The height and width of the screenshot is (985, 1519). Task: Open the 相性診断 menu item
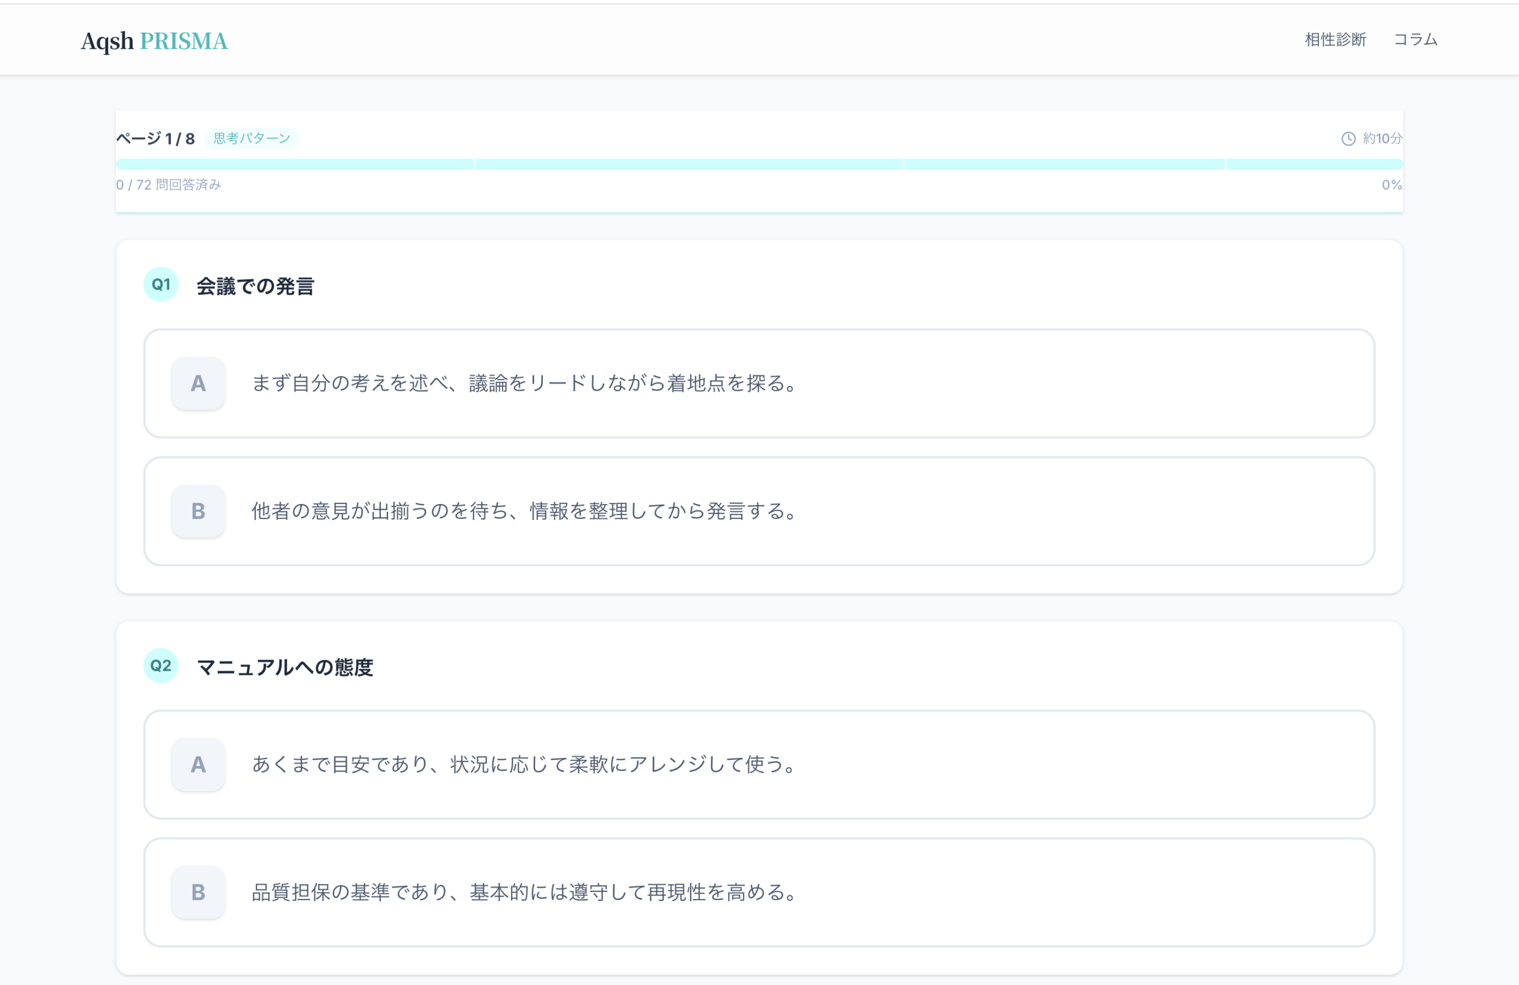click(x=1335, y=40)
